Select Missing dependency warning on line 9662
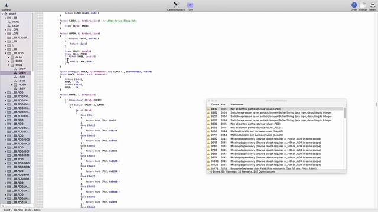 pos(275,146)
